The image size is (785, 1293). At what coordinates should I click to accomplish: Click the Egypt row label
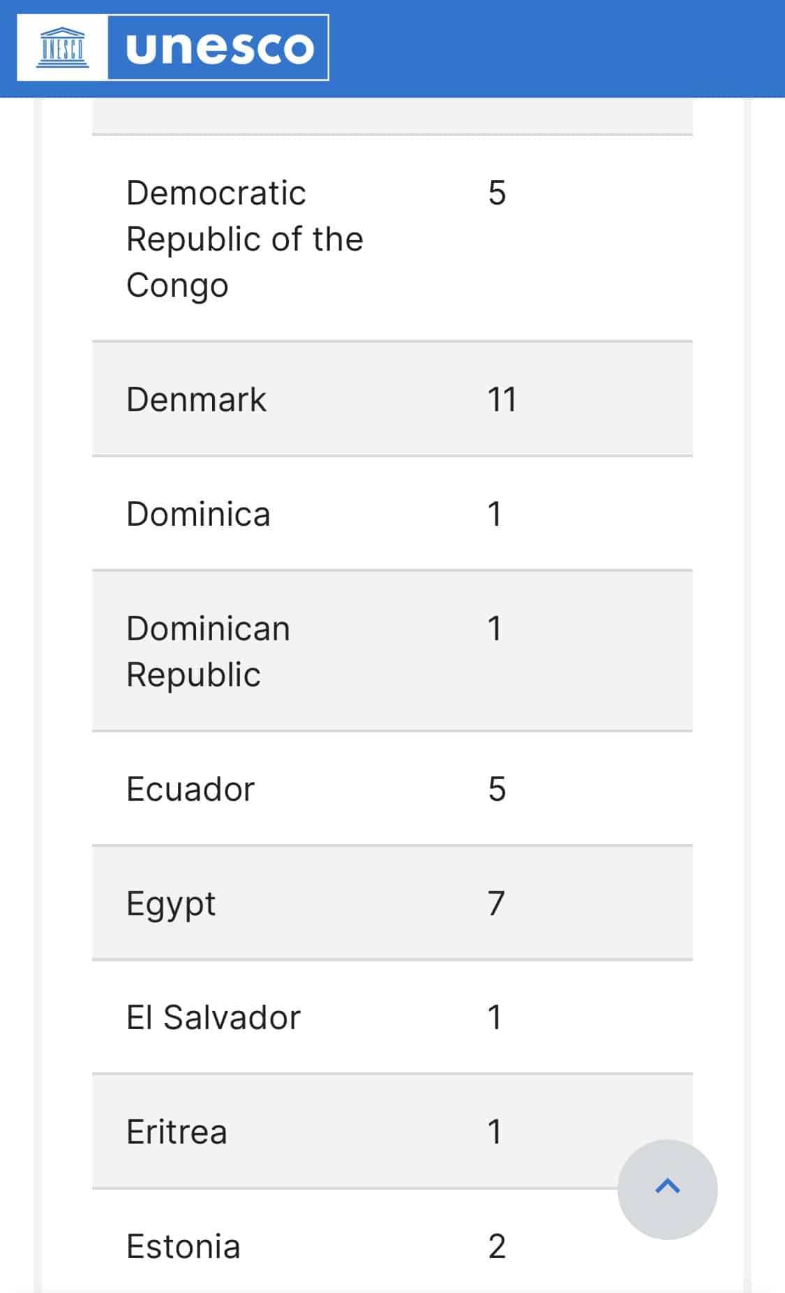pyautogui.click(x=171, y=904)
